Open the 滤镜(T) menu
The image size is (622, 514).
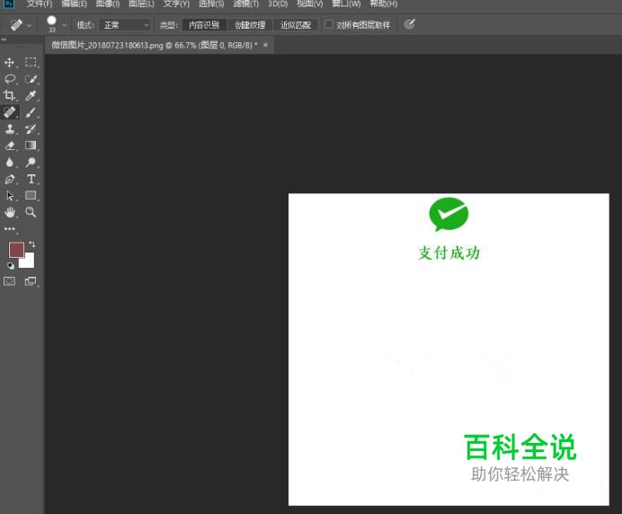click(x=246, y=4)
